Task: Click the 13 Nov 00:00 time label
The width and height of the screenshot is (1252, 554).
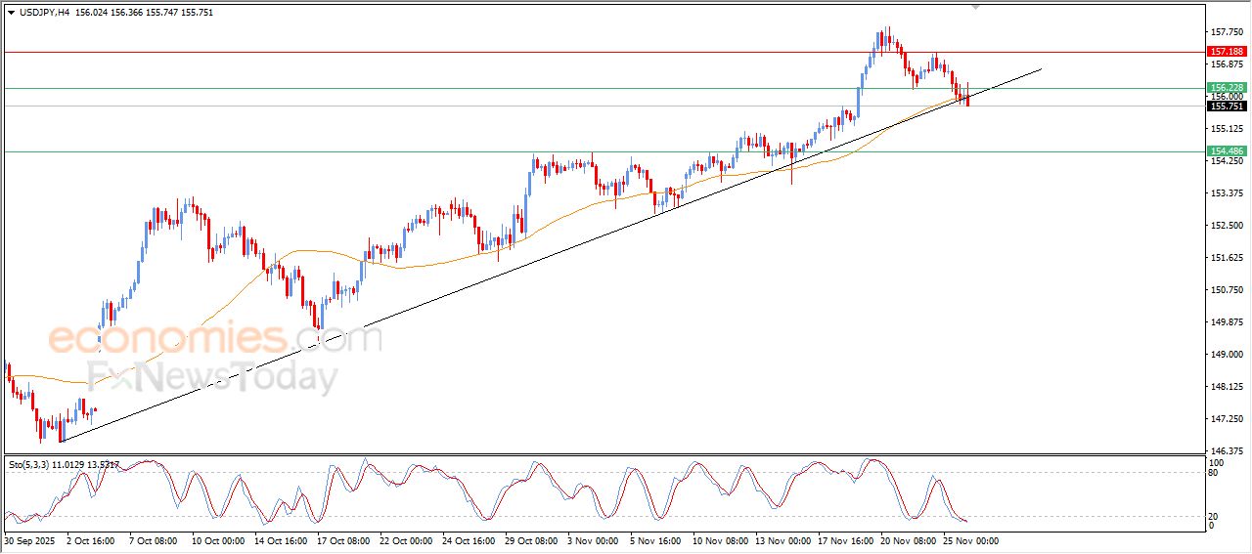Action: coord(782,540)
